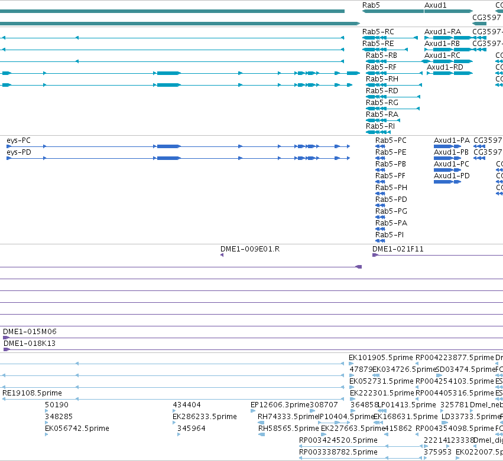Open the Axud1-RB transcript label

click(x=442, y=44)
